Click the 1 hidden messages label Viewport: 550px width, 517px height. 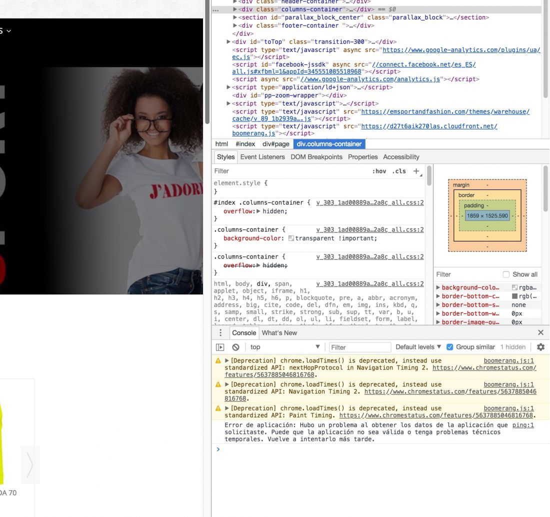[x=513, y=347]
